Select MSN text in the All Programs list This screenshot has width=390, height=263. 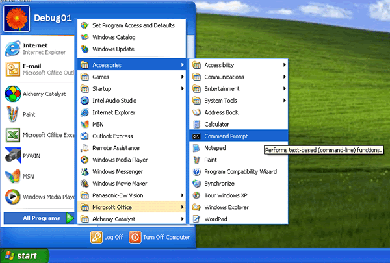tap(98, 124)
